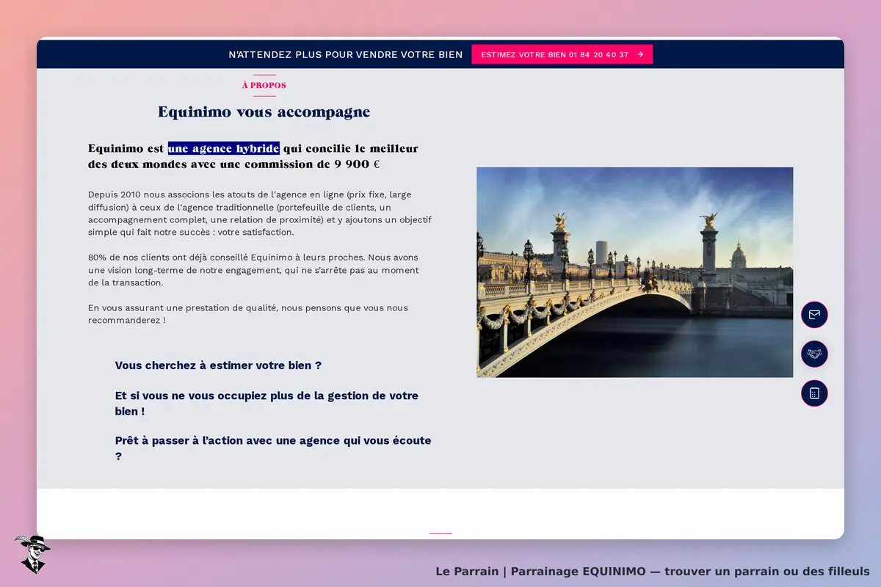
Task: Click the 'N'attendez plus pour vendre votre bien' banner text
Action: 346,54
